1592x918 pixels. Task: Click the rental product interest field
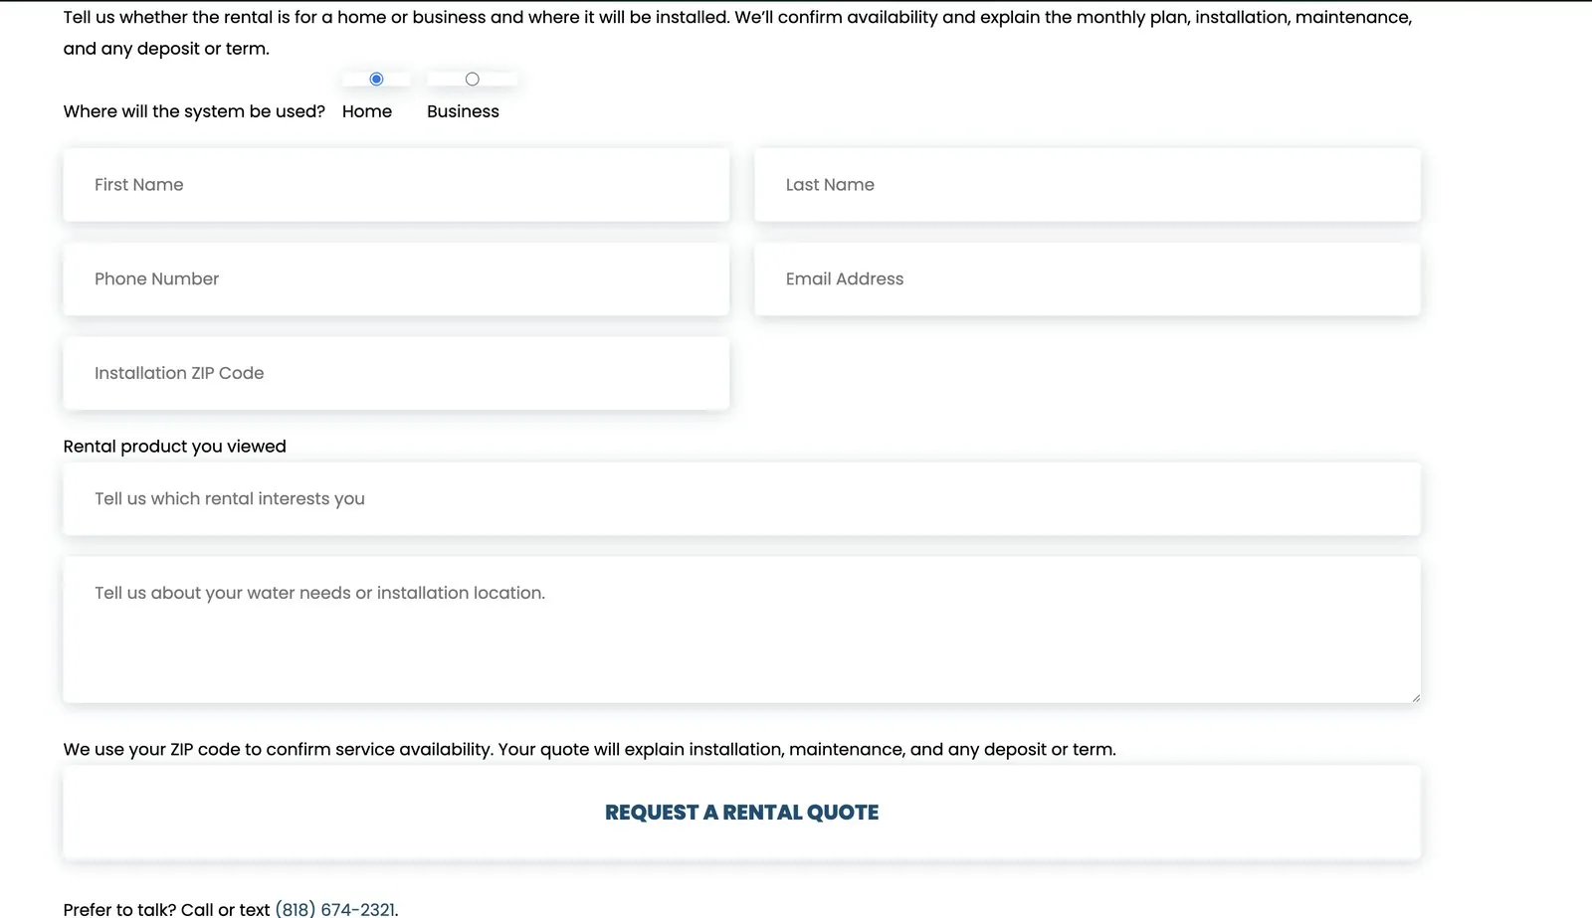[x=742, y=498]
